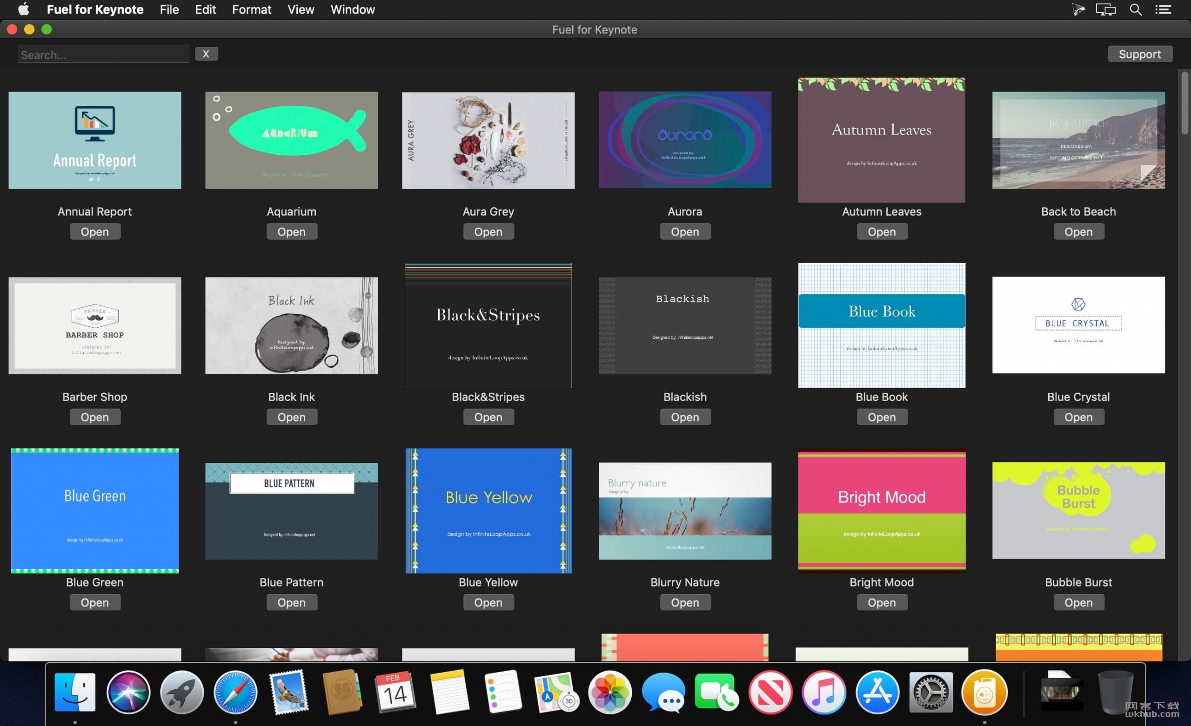The height and width of the screenshot is (726, 1191).
Task: Open FaceTime in the dock
Action: 717,692
